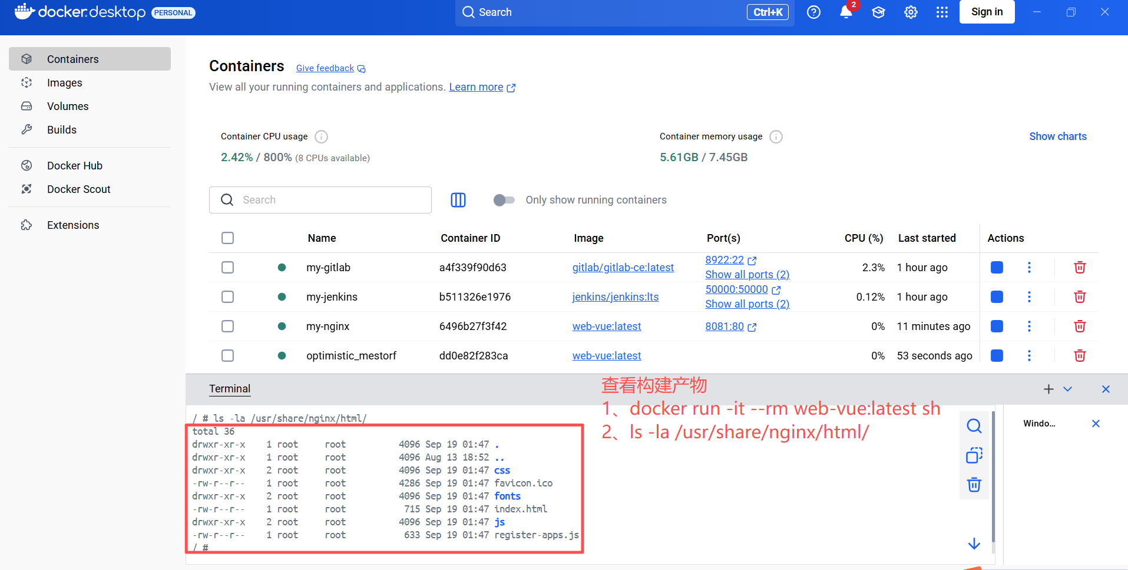Viewport: 1128px width, 570px height.
Task: Select the my-jenkins container checkbox
Action: pos(227,296)
